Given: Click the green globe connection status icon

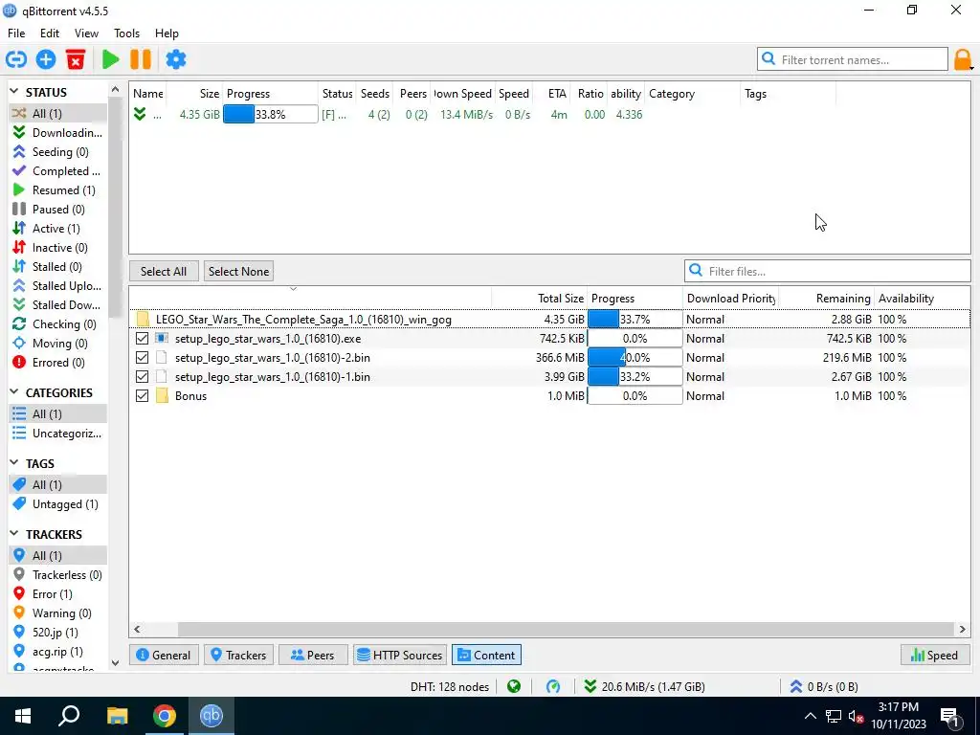Looking at the screenshot, I should (514, 687).
